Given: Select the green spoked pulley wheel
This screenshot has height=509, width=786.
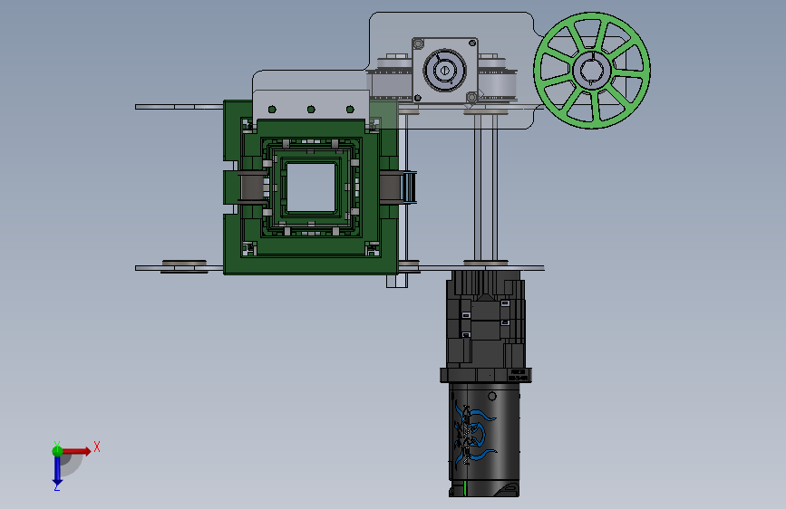Looking at the screenshot, I should coord(592,71).
